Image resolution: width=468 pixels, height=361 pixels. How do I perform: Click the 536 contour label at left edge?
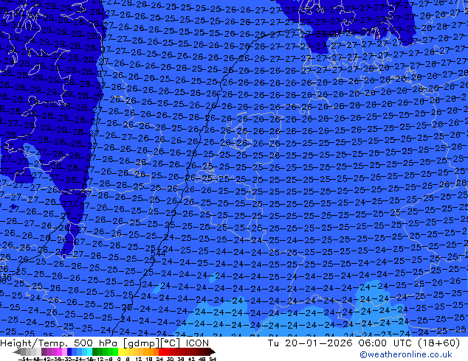pyautogui.click(x=5, y=278)
